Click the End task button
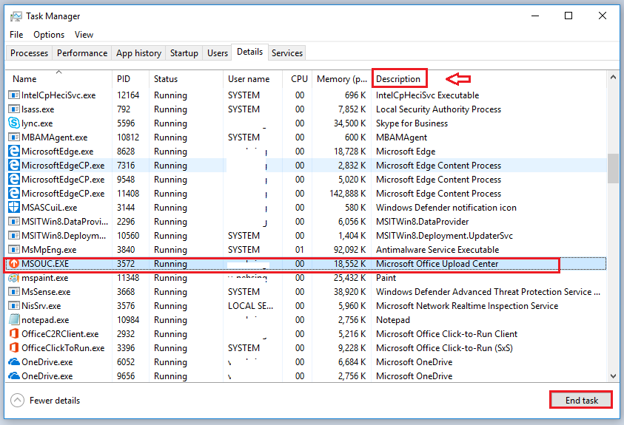The image size is (624, 425). (581, 401)
